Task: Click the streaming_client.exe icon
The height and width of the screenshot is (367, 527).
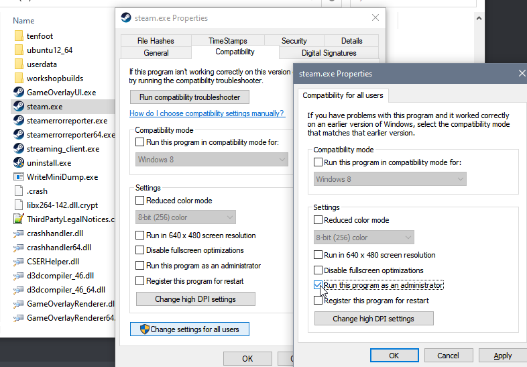Action: [x=19, y=149]
